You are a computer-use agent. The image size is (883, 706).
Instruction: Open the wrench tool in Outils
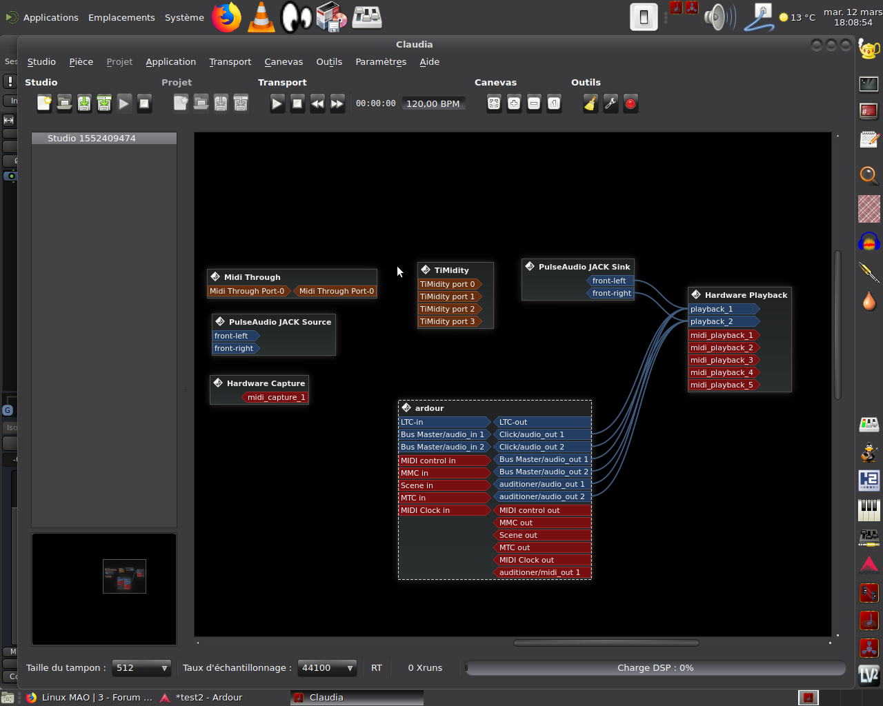pos(611,103)
